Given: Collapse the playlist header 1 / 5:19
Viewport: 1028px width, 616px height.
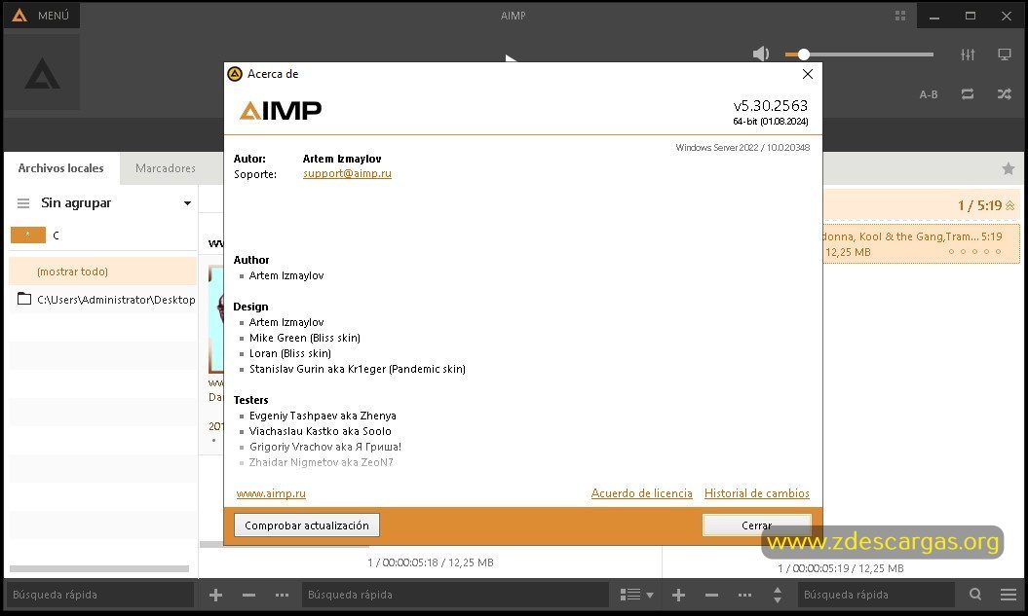Looking at the screenshot, I should (1010, 205).
